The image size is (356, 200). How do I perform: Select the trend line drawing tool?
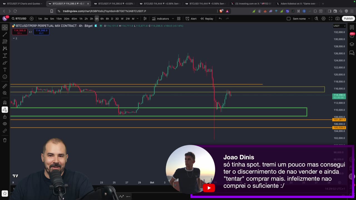tap(5, 34)
